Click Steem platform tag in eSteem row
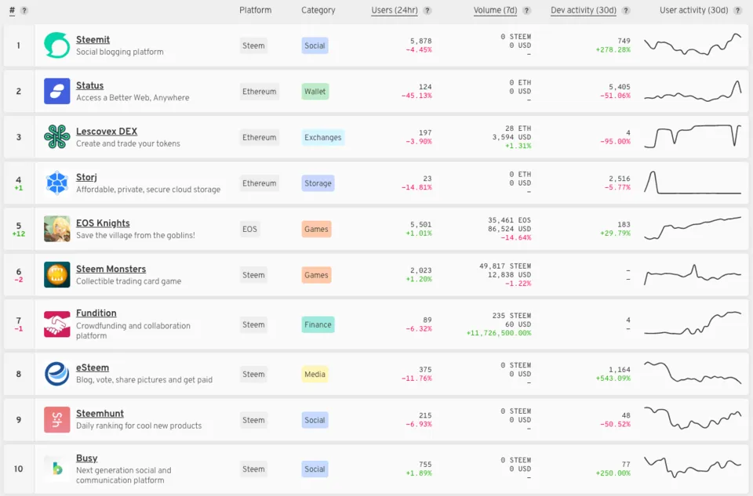 [253, 375]
